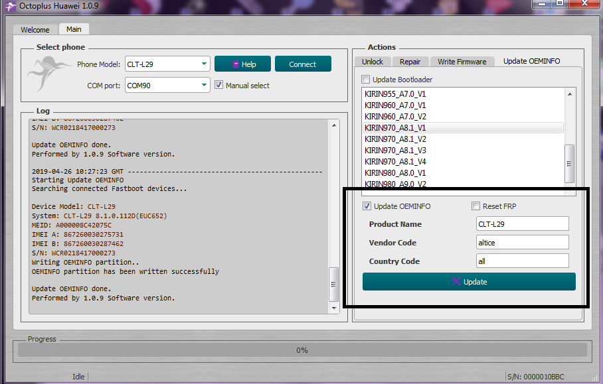603x384 pixels.
Task: Select KIRIN970_A8.1_V3 in the list
Action: pyautogui.click(x=464, y=150)
